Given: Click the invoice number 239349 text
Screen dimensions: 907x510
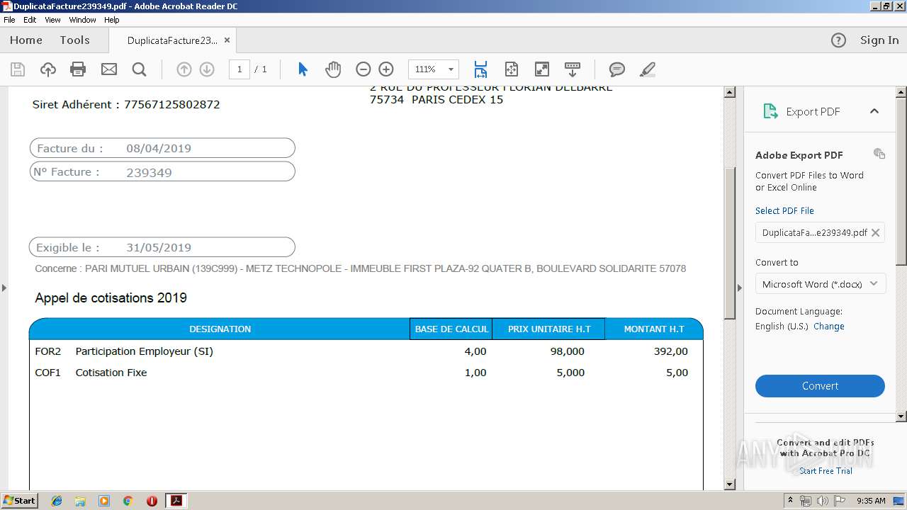Looking at the screenshot, I should click(x=149, y=172).
